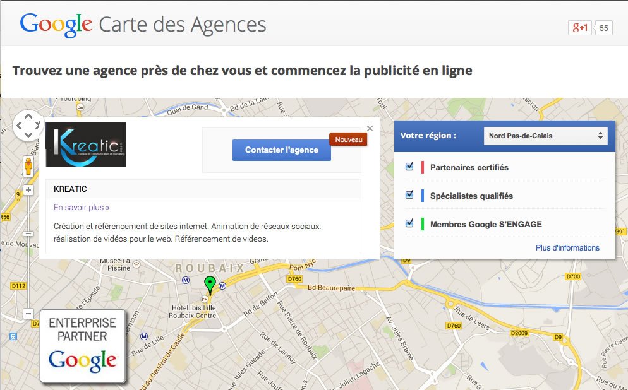Click the blue Spécialistes qualifiés color bar
This screenshot has width=628, height=390.
(423, 196)
